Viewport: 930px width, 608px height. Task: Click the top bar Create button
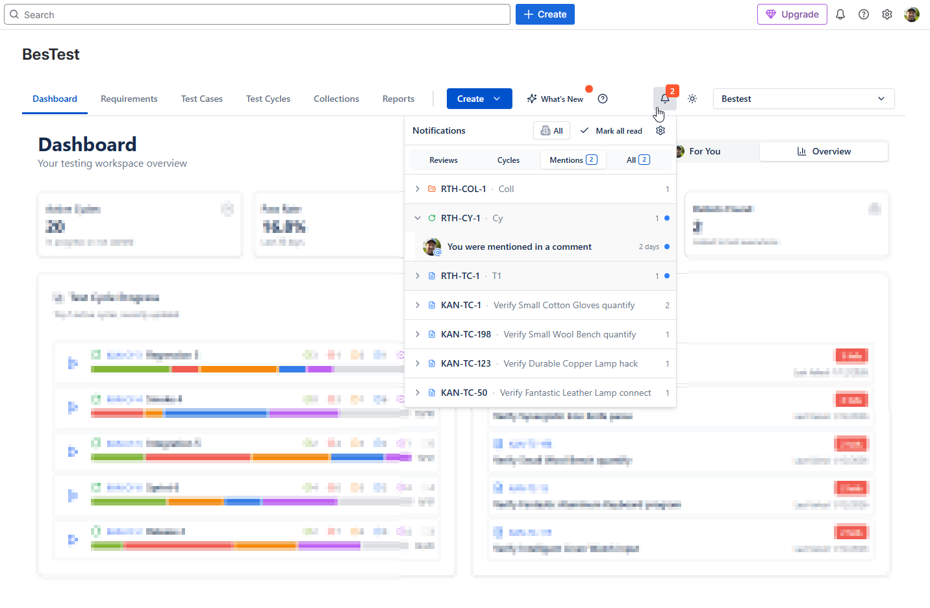tap(545, 14)
